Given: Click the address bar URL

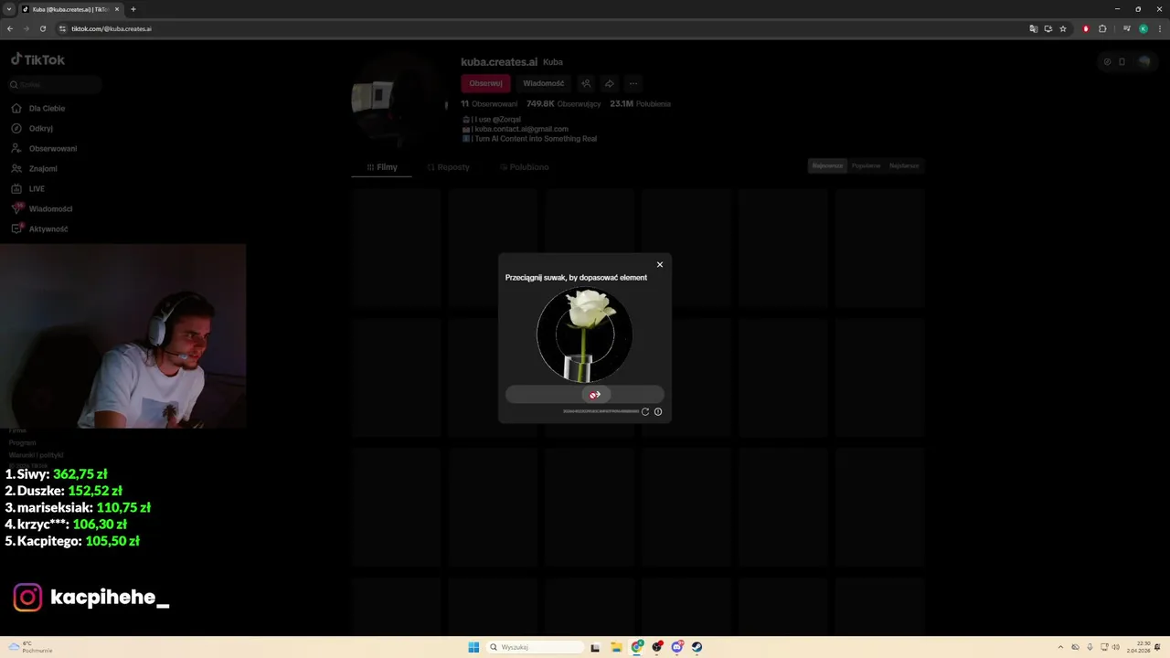Looking at the screenshot, I should [112, 28].
